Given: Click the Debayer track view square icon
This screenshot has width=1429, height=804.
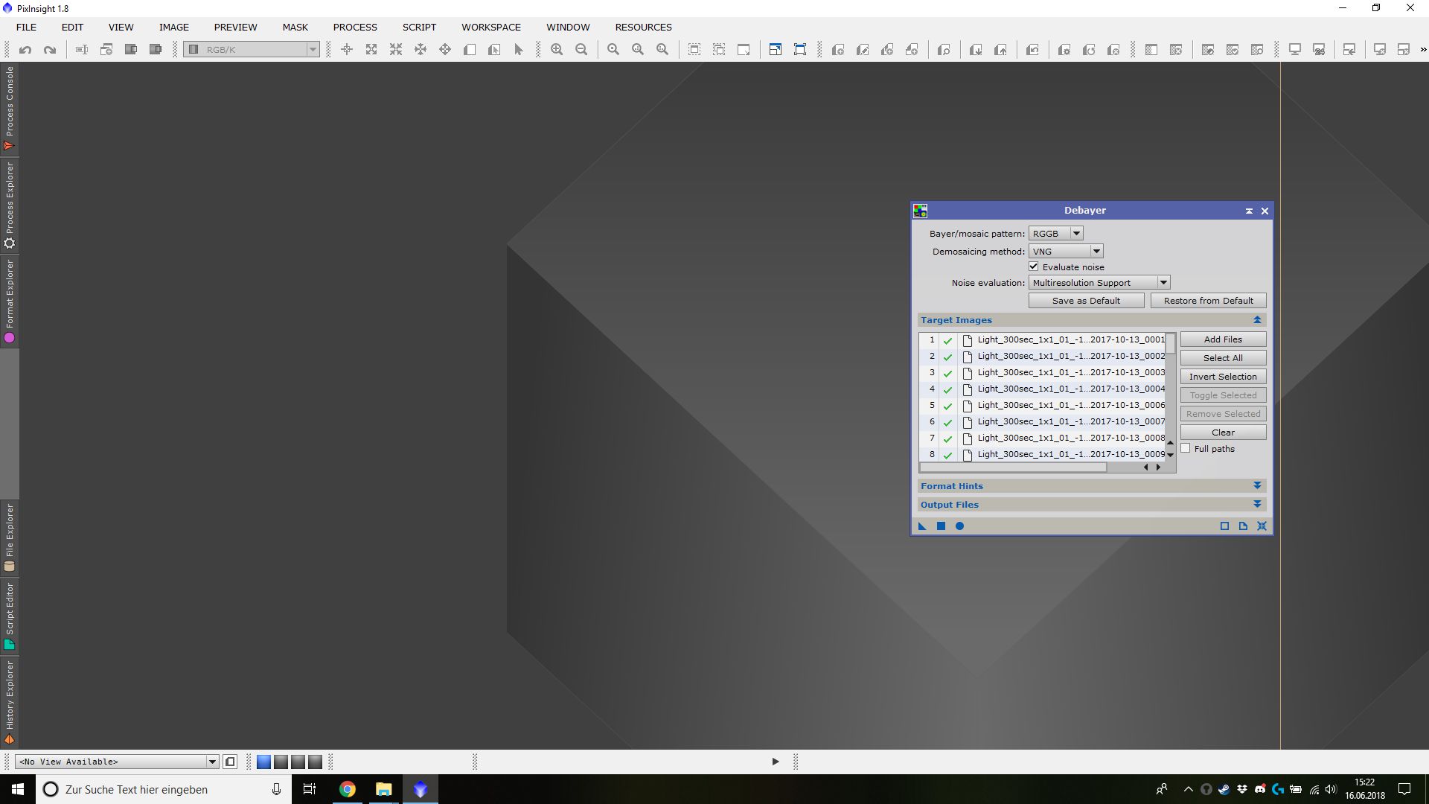Looking at the screenshot, I should 1224,526.
